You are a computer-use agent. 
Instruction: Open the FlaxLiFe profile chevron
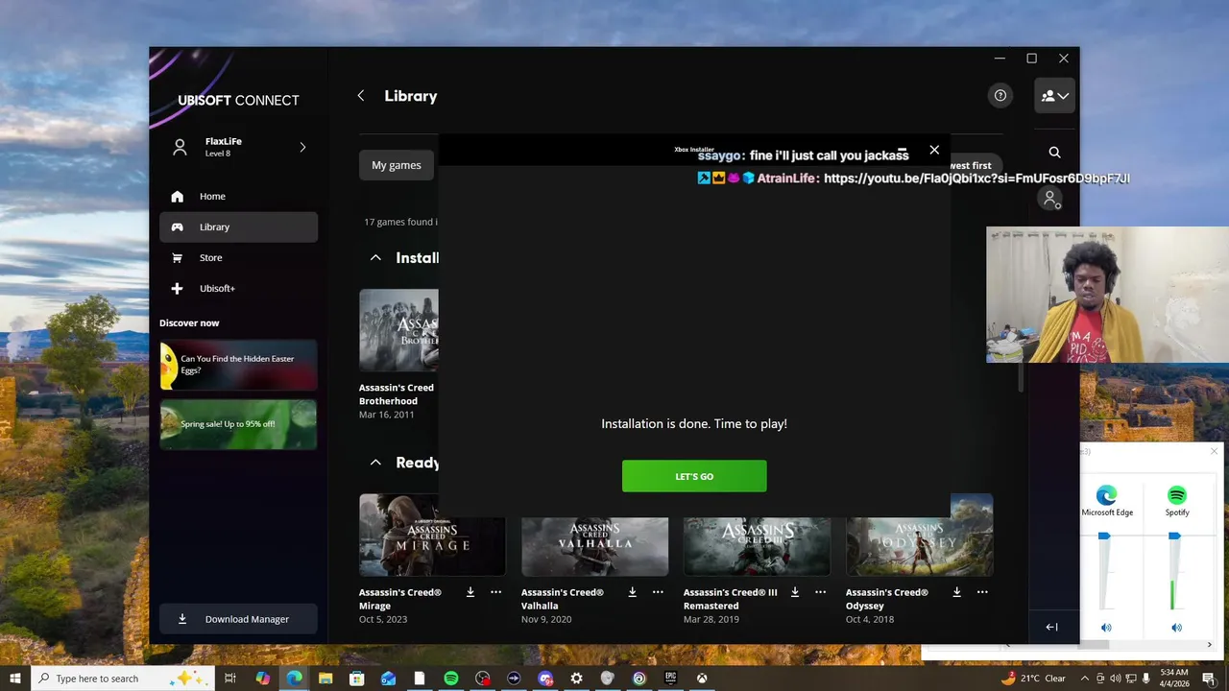pos(302,147)
